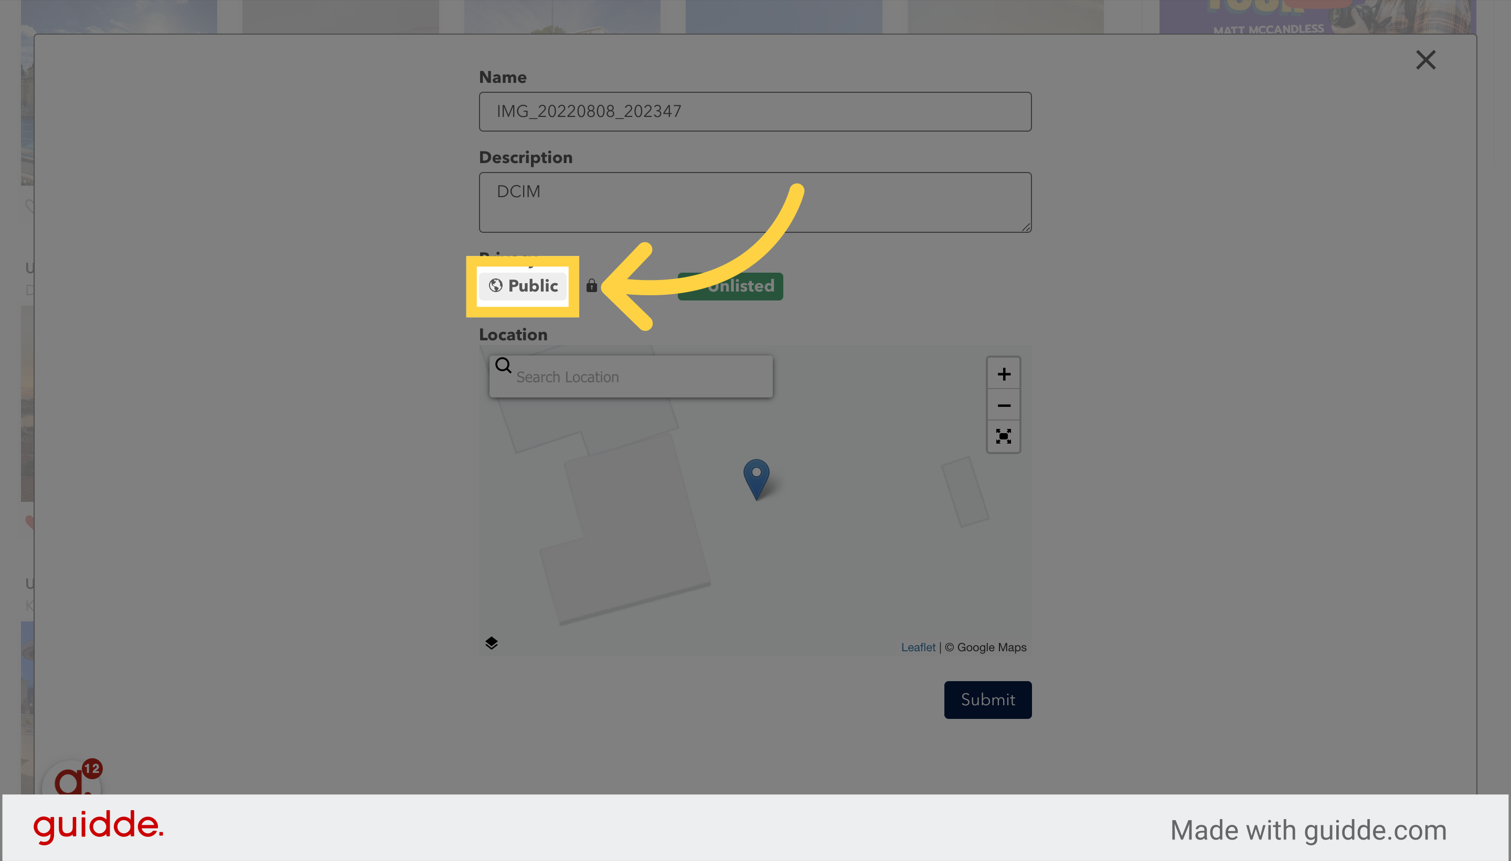Select the Unlisted privacy radio option
1511x861 pixels.
732,286
